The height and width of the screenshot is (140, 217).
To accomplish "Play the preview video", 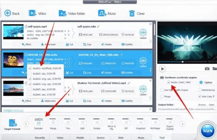I will [163, 68].
